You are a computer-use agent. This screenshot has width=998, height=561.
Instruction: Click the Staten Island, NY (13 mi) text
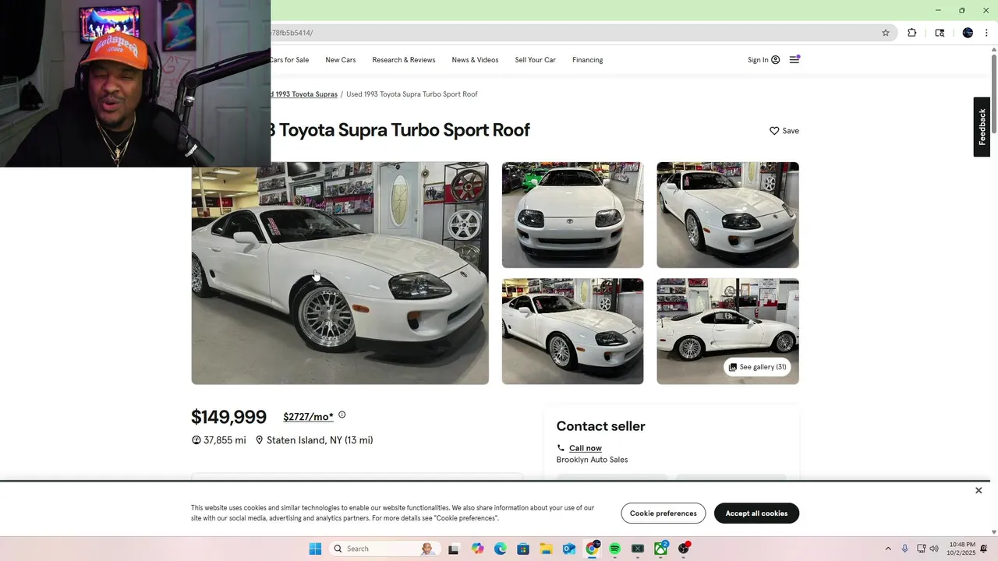[x=320, y=440]
